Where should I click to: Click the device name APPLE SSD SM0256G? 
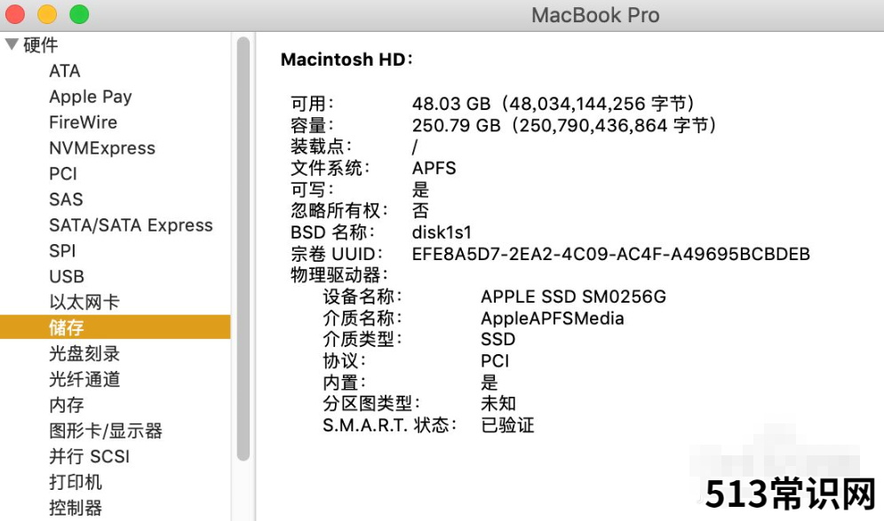573,296
